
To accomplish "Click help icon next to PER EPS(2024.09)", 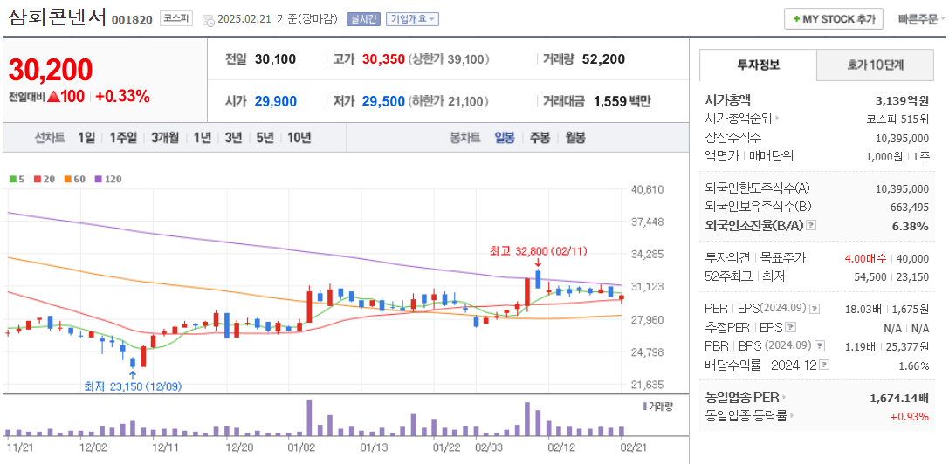I will (x=815, y=309).
